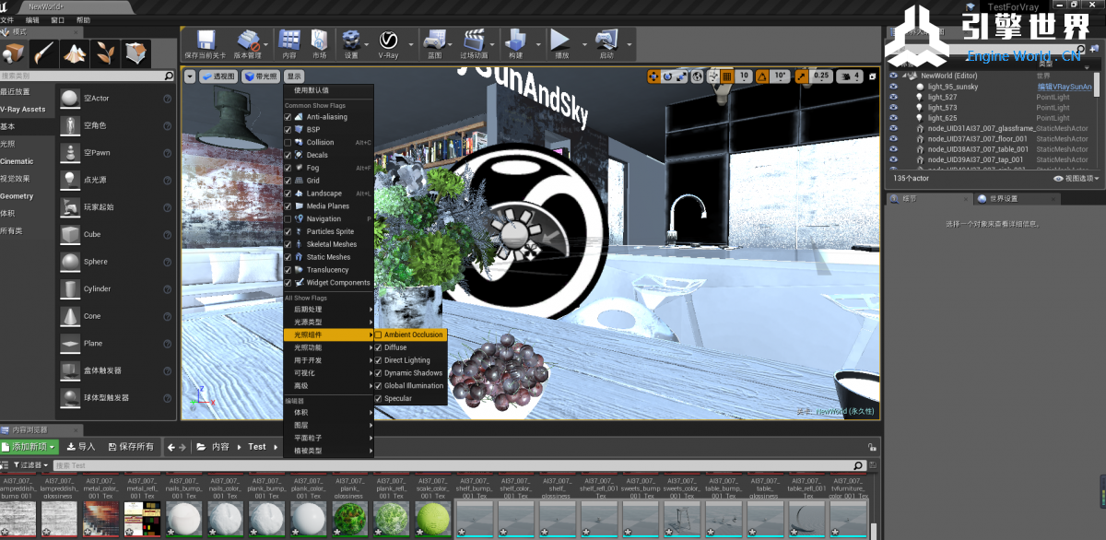Click the 保存所有 (Save All) button
1106x540 pixels.
pos(130,447)
